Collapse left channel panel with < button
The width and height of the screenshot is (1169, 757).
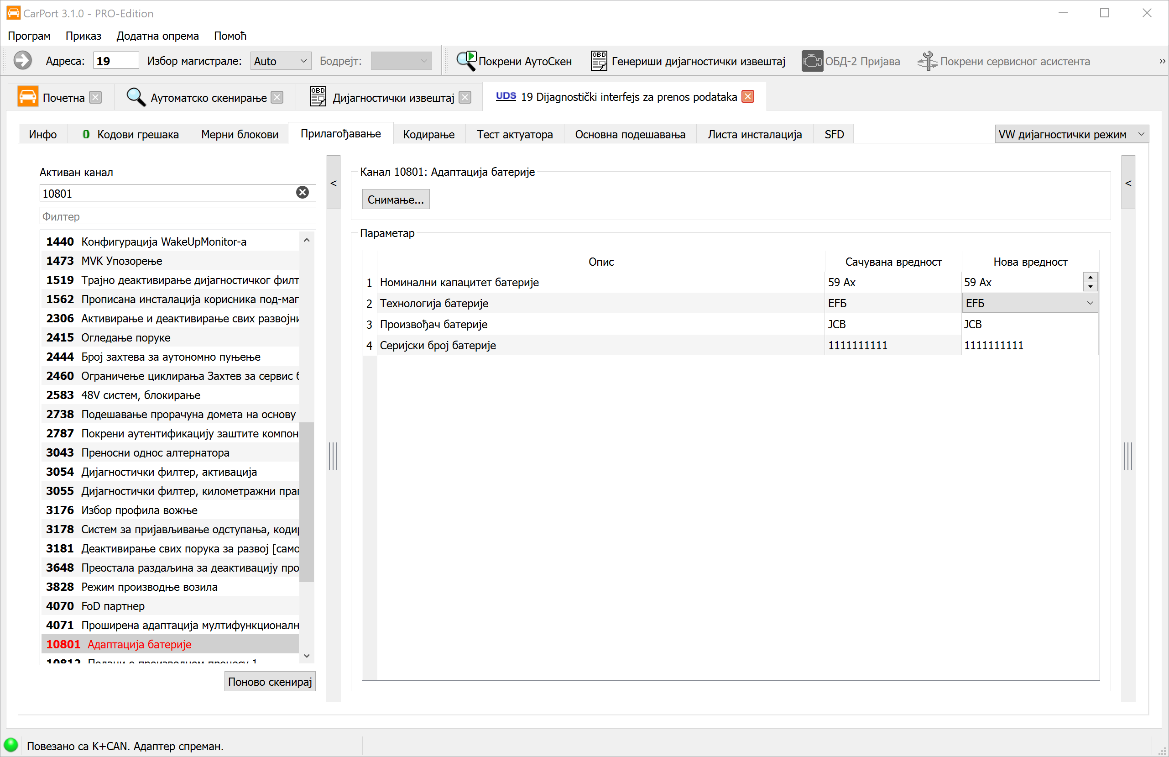(x=334, y=183)
